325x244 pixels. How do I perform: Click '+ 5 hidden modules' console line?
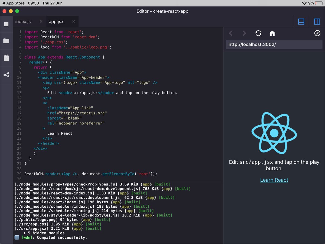coord(44,233)
